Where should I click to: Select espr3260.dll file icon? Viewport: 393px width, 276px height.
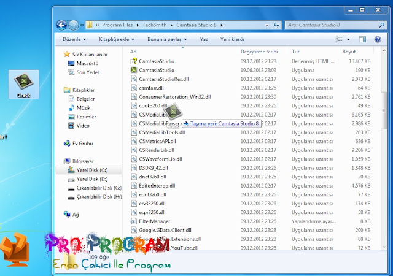[x=134, y=212]
